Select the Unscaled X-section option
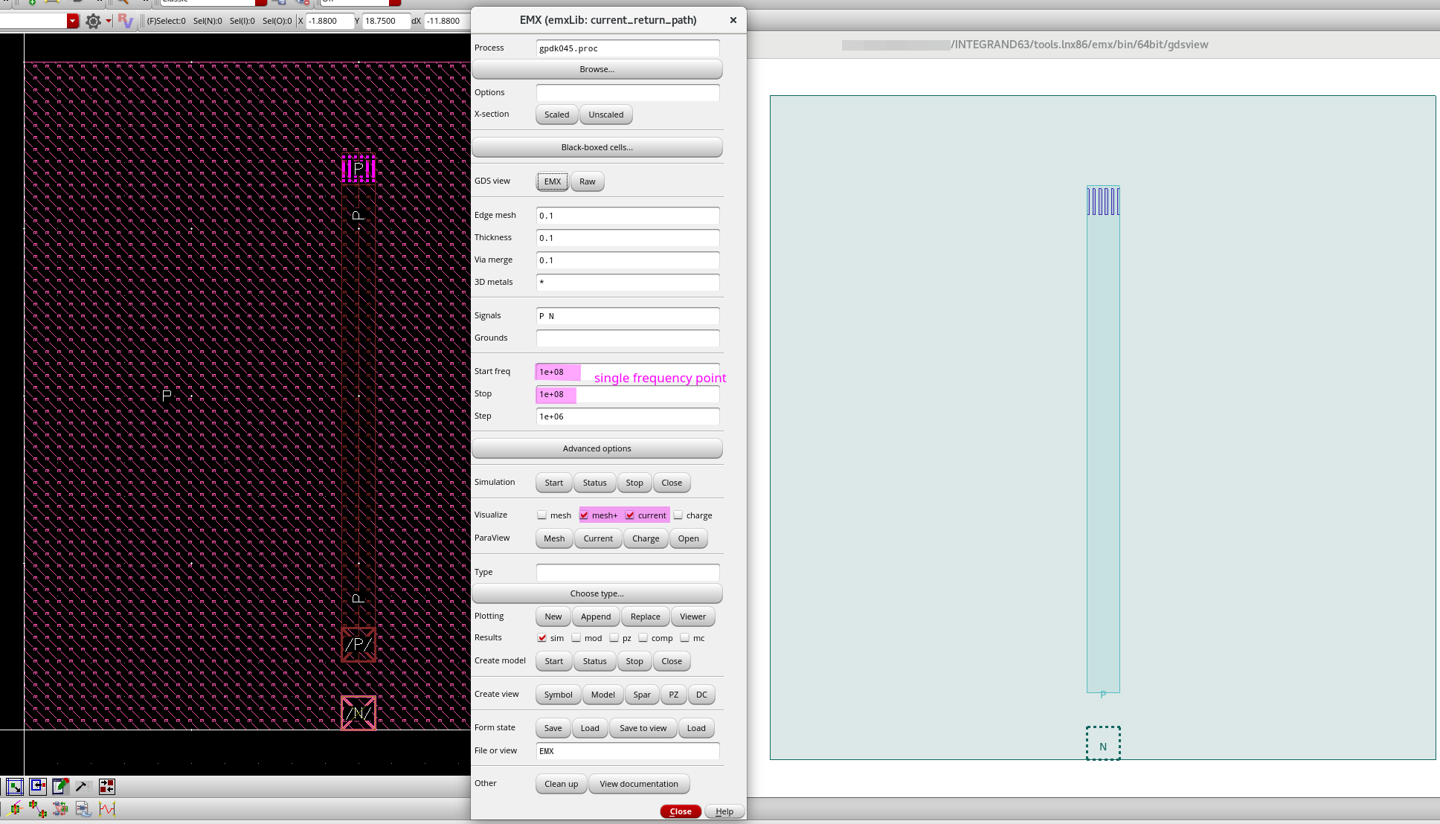 click(605, 115)
